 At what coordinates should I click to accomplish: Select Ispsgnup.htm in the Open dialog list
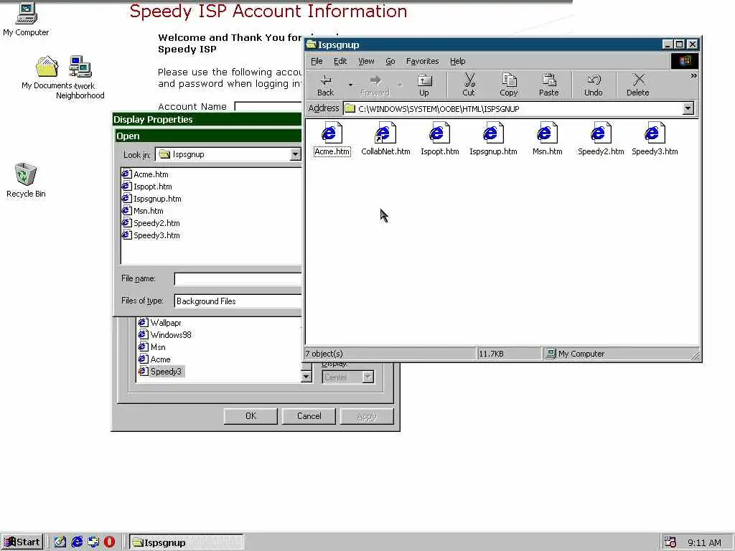pyautogui.click(x=151, y=199)
